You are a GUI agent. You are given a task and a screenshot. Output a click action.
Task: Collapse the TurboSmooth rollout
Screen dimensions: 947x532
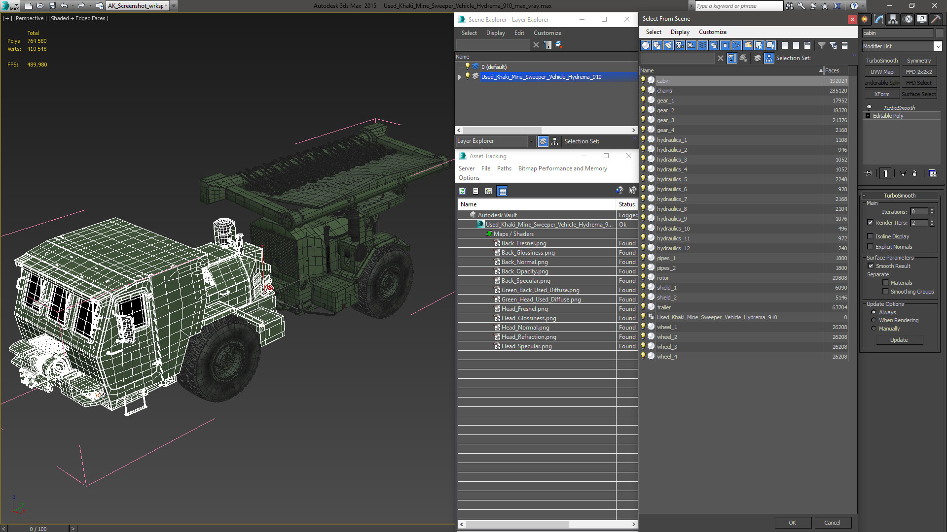point(864,196)
